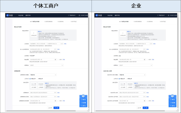Go to step 03 资质审核 in 企业 panel
The width and height of the screenshot is (181, 113).
150,22
